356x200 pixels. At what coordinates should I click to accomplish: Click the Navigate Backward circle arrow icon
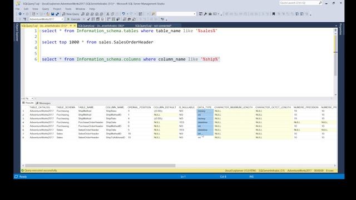20,14
